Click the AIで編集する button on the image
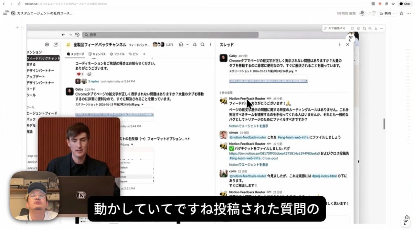 coord(335,28)
